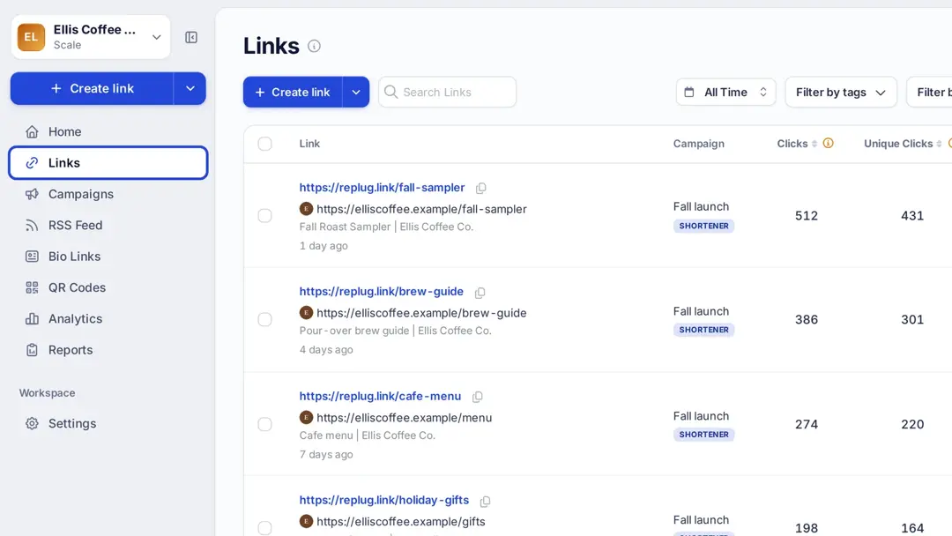
Task: Click '1 day ago' timestamp
Action: [324, 246]
